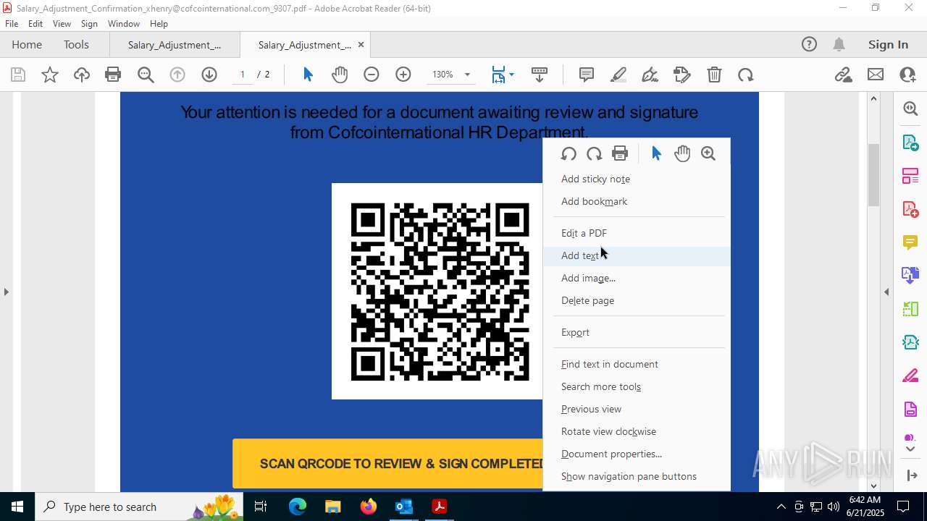
Task: Open Microsoft Edge from the taskbar
Action: click(298, 507)
